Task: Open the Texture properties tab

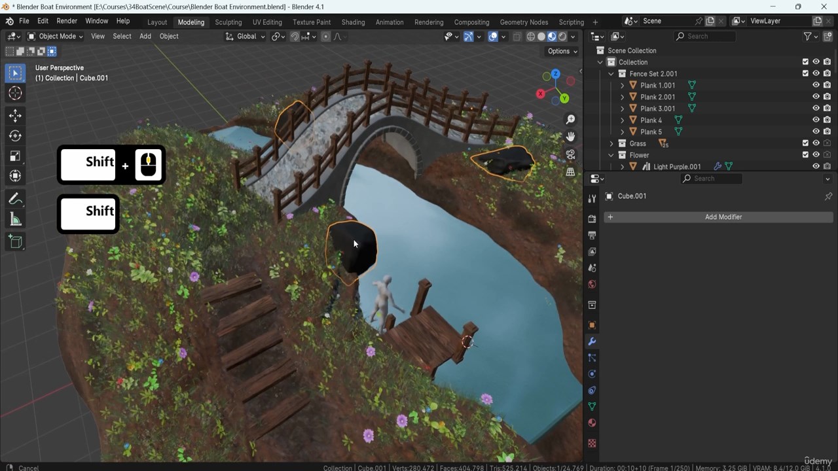Action: [x=592, y=444]
